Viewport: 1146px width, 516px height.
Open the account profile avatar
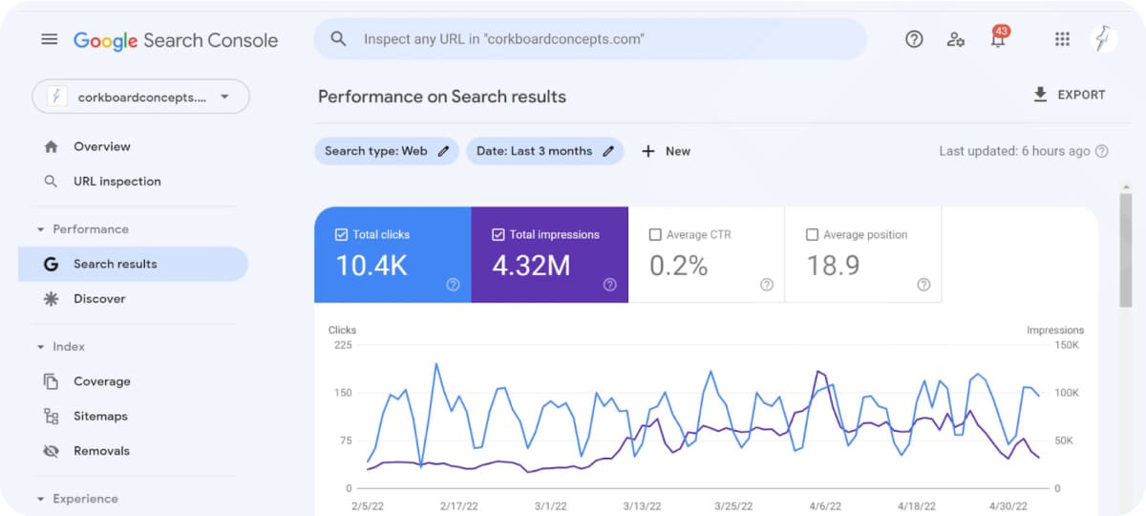tap(1104, 39)
